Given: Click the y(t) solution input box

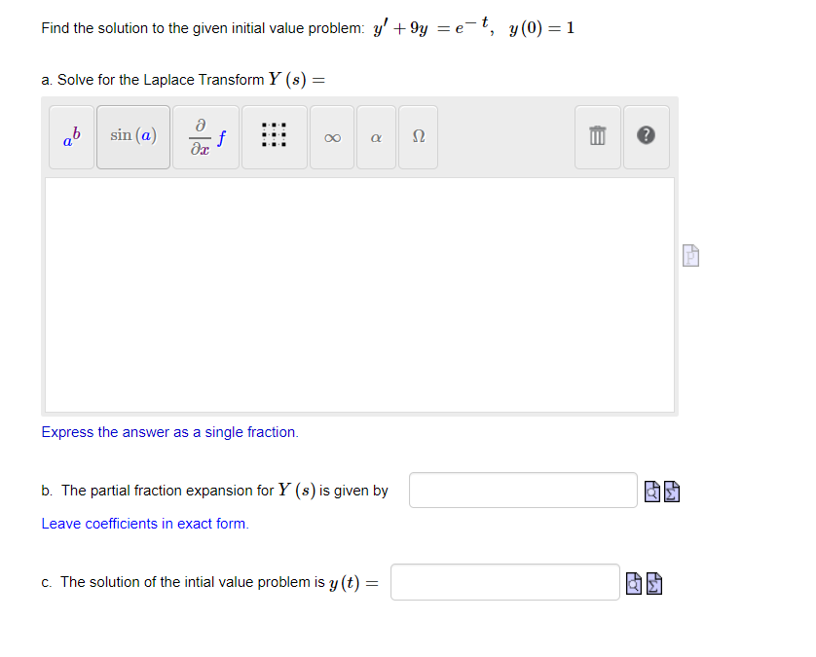Looking at the screenshot, I should tap(504, 581).
